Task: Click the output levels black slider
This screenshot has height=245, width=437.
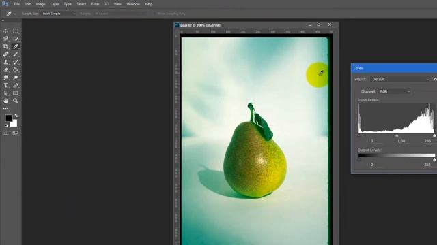Action: (x=358, y=159)
